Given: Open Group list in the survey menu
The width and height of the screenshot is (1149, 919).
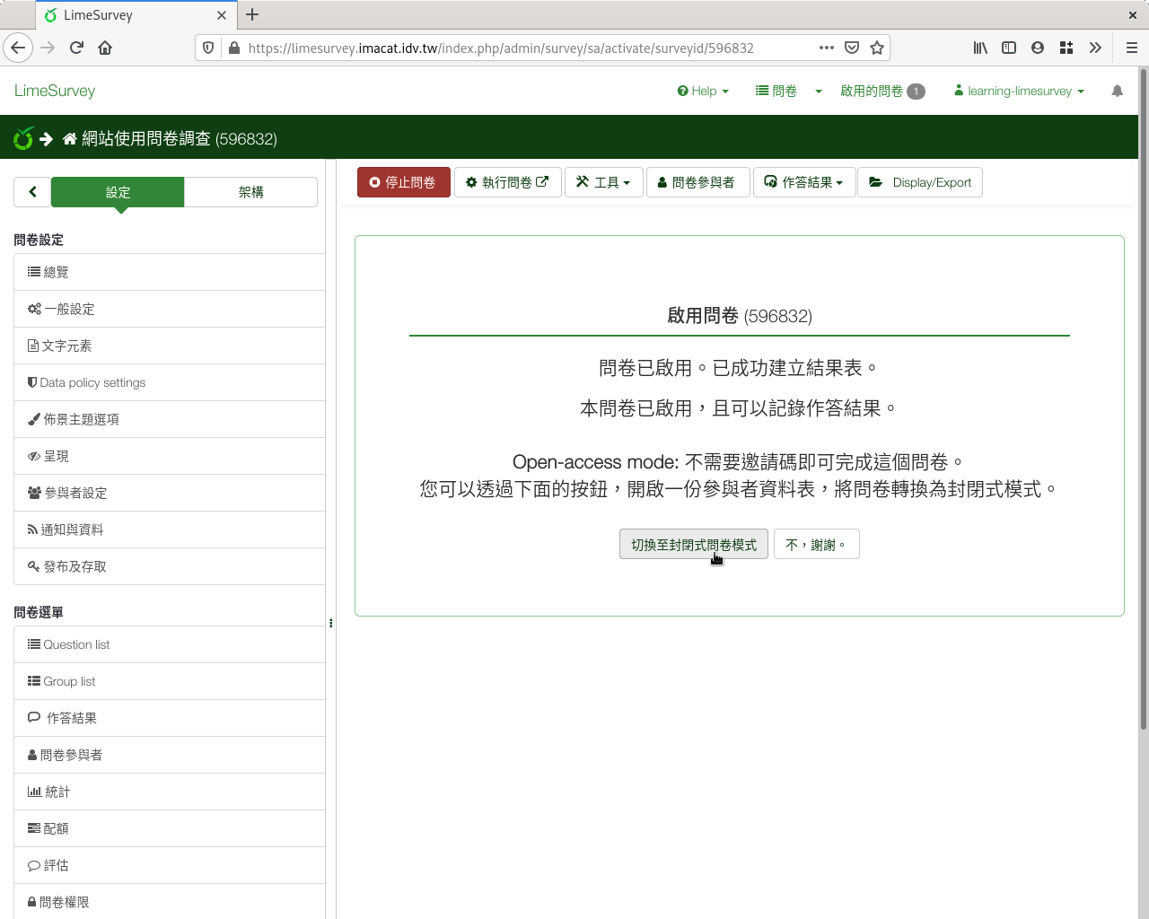Looking at the screenshot, I should (x=170, y=681).
